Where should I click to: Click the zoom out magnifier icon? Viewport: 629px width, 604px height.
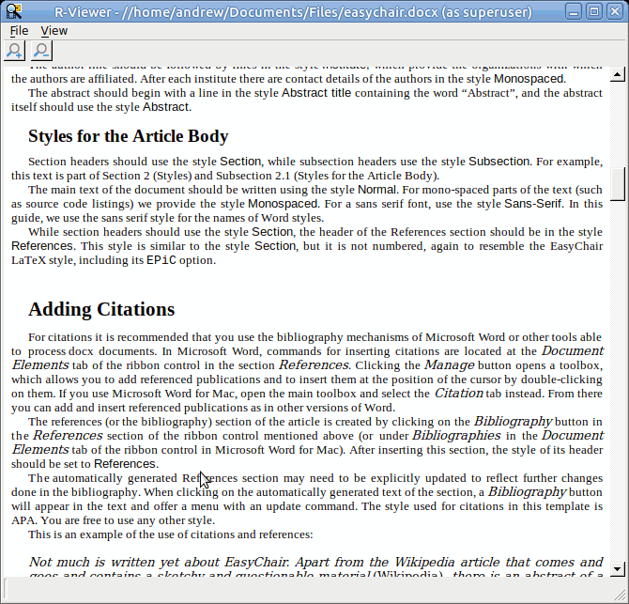pos(41,51)
